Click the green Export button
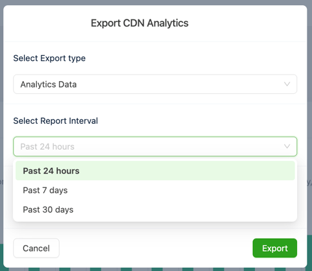The image size is (312, 271). coord(274,248)
